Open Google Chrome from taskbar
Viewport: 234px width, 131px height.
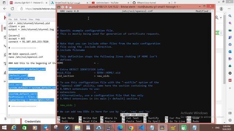click(131, 128)
